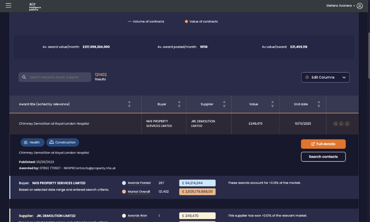Open the Awards Posted link
Viewport: 370px width, 222px height.
coord(139,183)
